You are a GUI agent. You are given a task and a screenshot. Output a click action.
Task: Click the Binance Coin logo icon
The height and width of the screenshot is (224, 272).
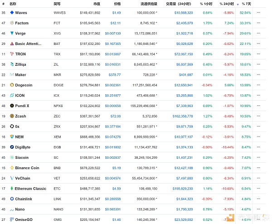coord(12,168)
